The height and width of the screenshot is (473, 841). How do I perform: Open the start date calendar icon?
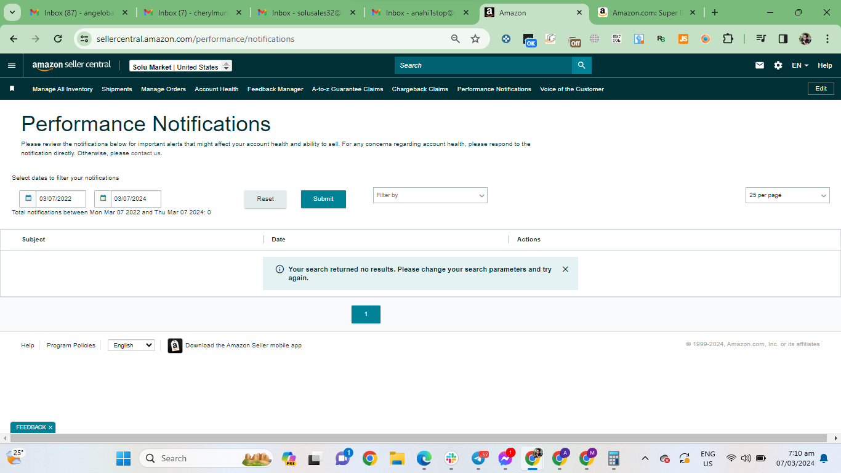[28, 199]
